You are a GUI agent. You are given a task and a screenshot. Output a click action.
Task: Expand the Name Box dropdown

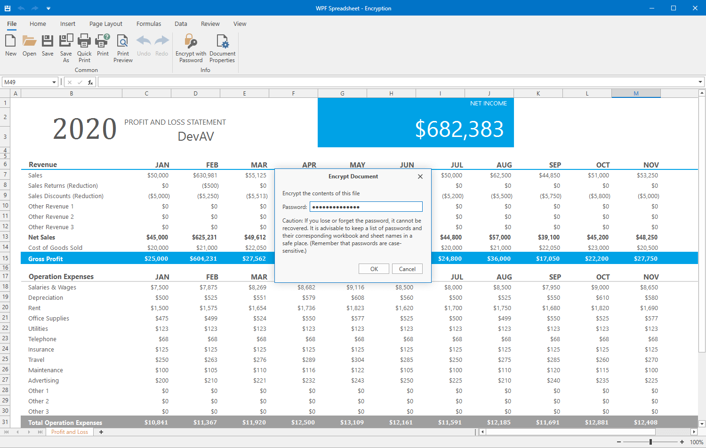click(54, 82)
